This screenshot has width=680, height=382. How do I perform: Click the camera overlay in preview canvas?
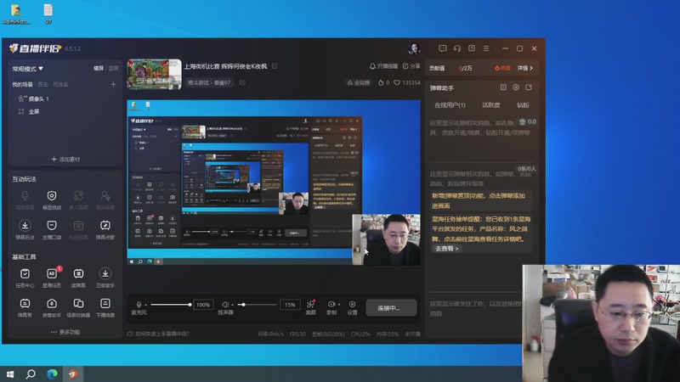click(387, 239)
